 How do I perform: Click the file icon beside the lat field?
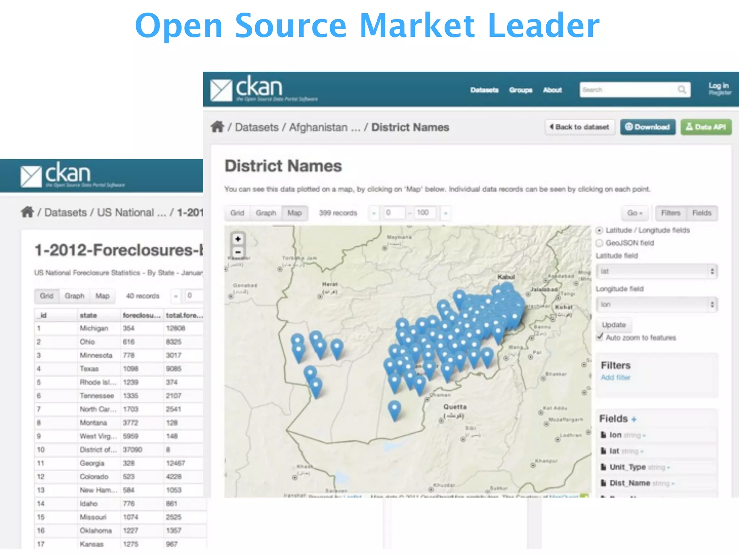click(603, 451)
